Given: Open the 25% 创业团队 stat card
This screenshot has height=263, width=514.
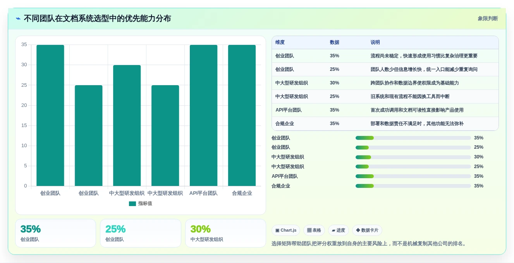Looking at the screenshot, I should (141, 233).
